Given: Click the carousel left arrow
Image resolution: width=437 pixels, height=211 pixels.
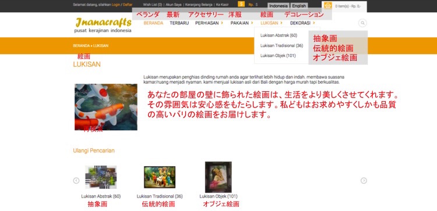Looking at the screenshot, I should pos(76,181).
